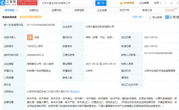The height and width of the screenshot is (110, 179).
Task: Click the taxpayer ID under 纳税人识别号
Action: tap(158, 53)
